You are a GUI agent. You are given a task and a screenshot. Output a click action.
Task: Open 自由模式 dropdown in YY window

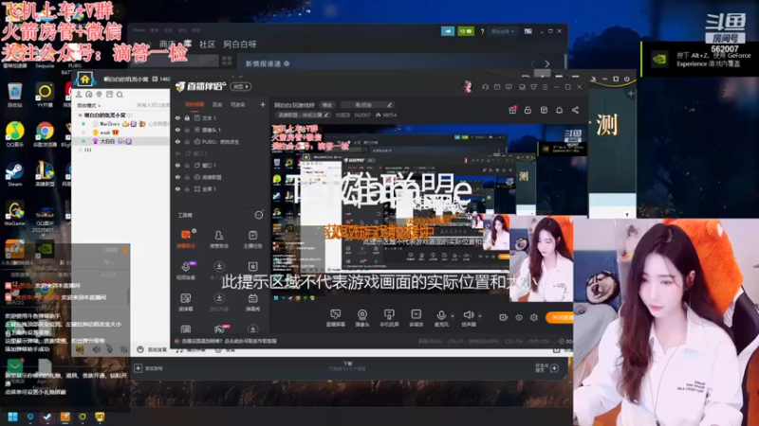point(88,105)
